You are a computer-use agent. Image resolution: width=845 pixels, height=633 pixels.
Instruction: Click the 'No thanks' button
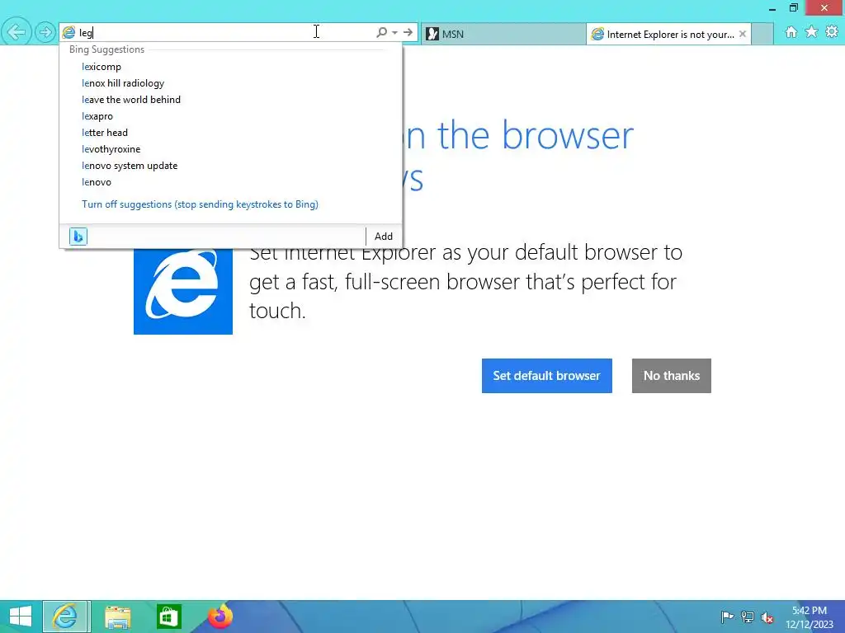click(x=672, y=376)
